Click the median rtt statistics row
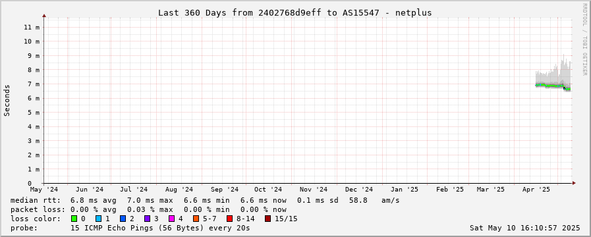 (205, 200)
